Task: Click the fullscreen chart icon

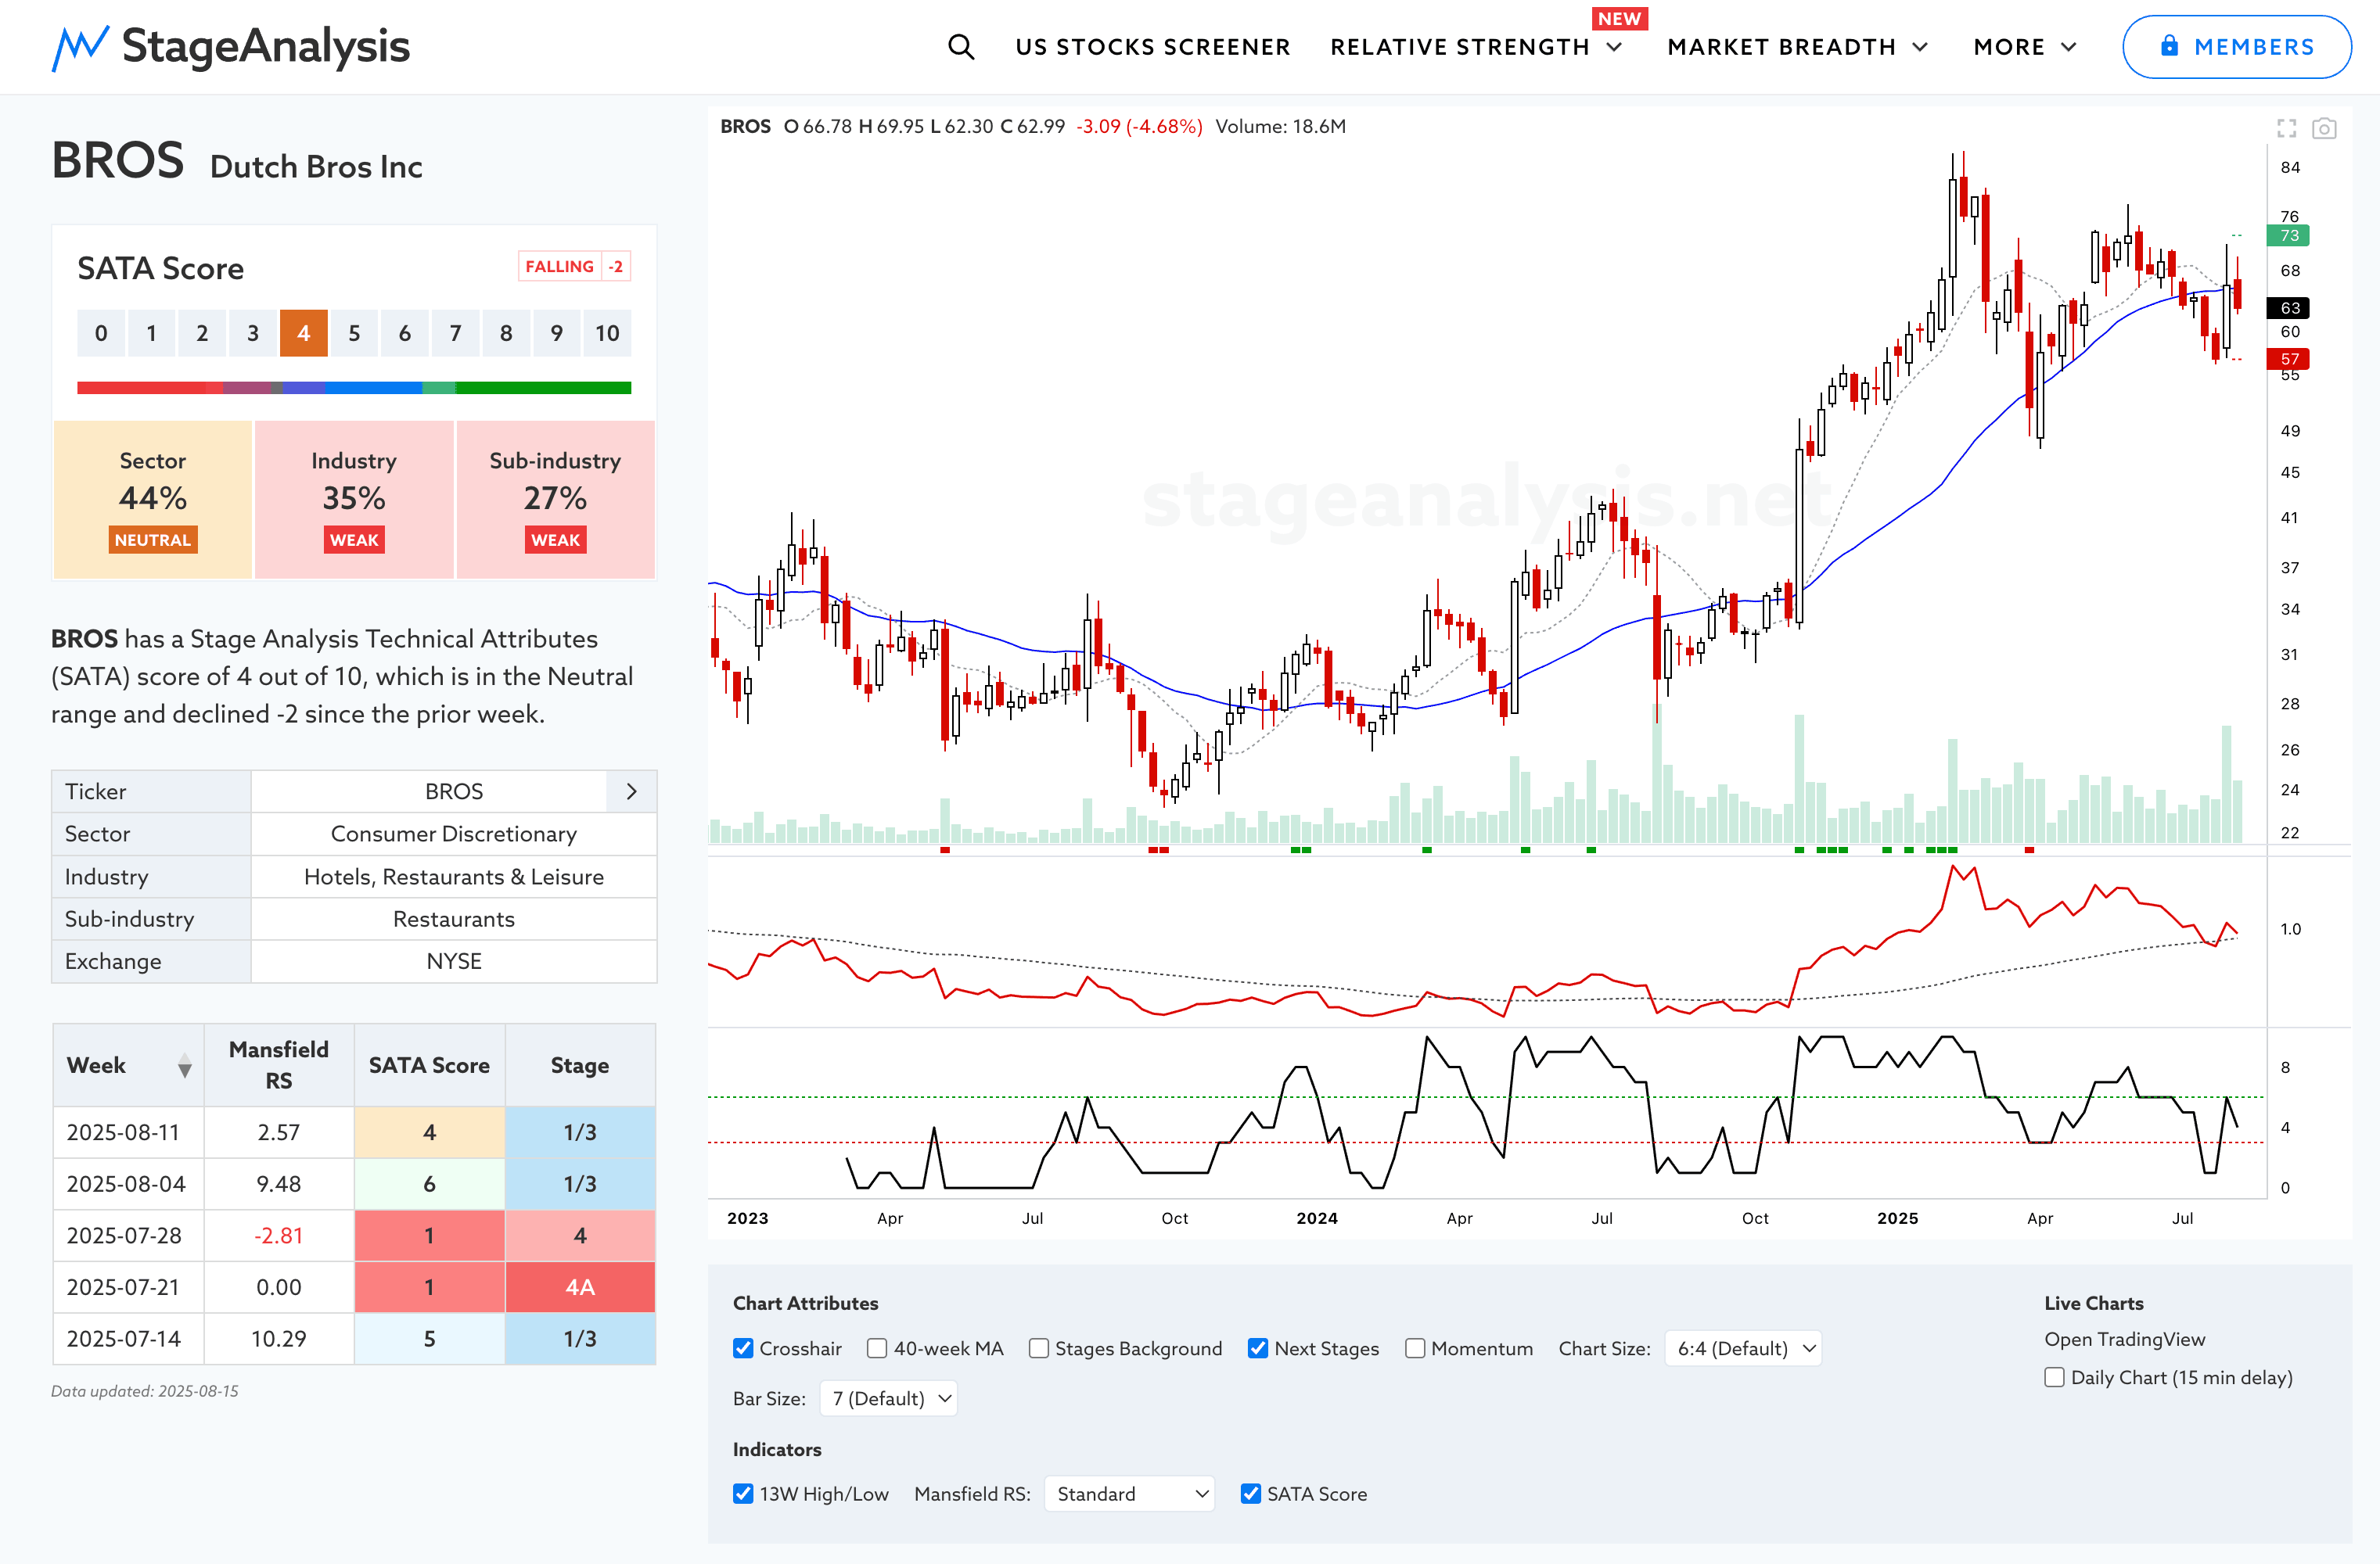Action: (2286, 128)
